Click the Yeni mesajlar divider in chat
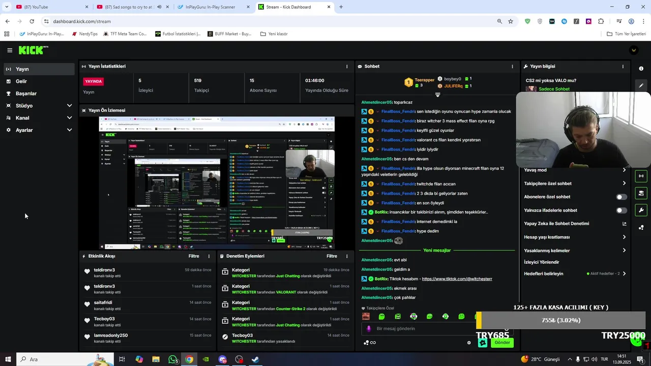Viewport: 651px width, 366px height. click(437, 250)
